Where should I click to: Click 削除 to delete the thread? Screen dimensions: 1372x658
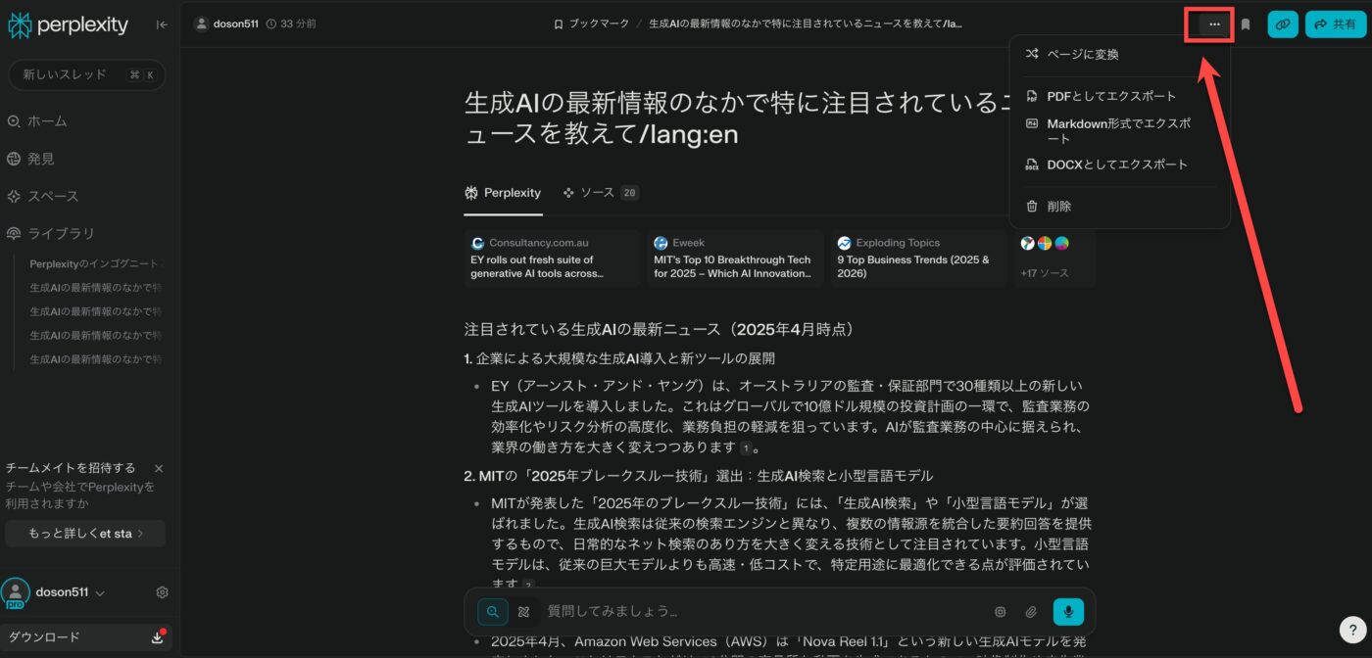pos(1058,207)
